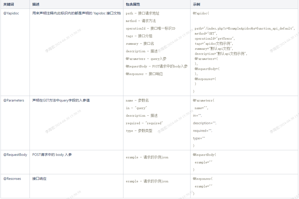Click the operationId="getUsers" example line
299x199 pixels.
point(215,39)
